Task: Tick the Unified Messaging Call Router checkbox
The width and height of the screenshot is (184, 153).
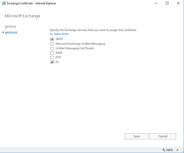Action: 52,48
